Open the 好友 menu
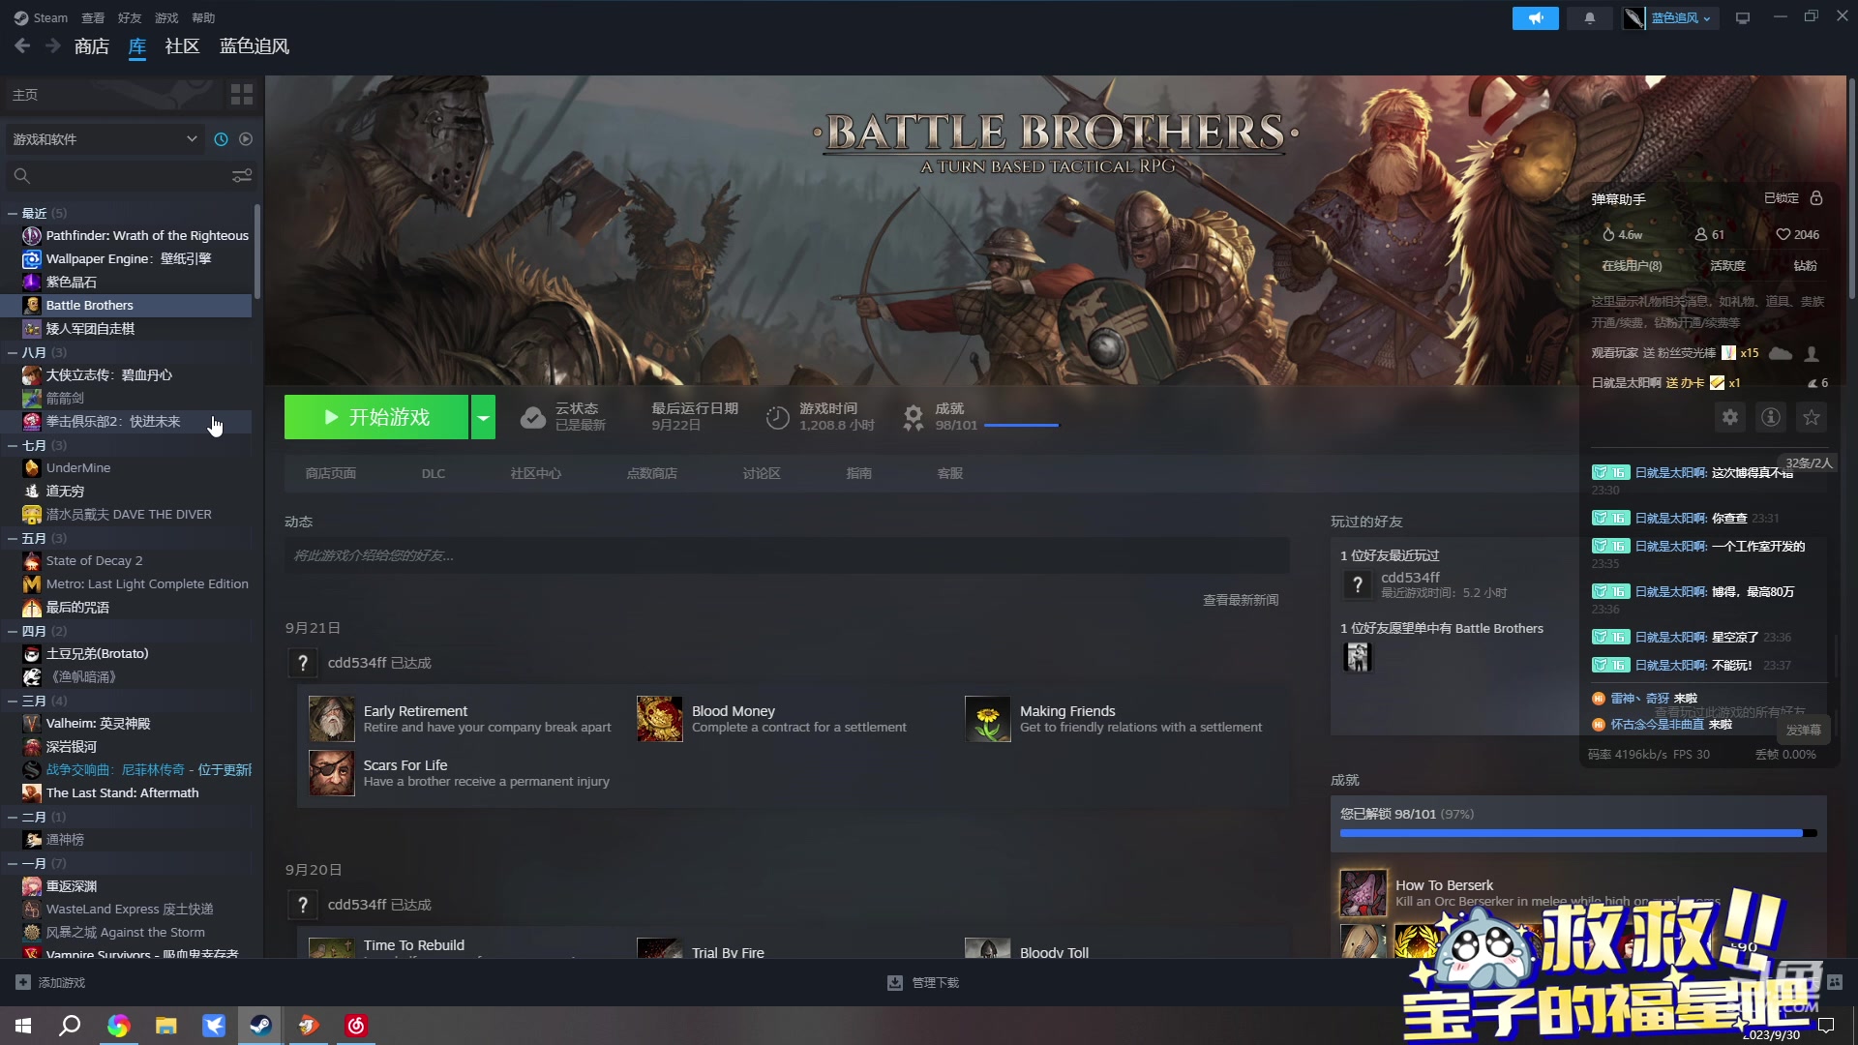The height and width of the screenshot is (1045, 1858). (x=130, y=17)
